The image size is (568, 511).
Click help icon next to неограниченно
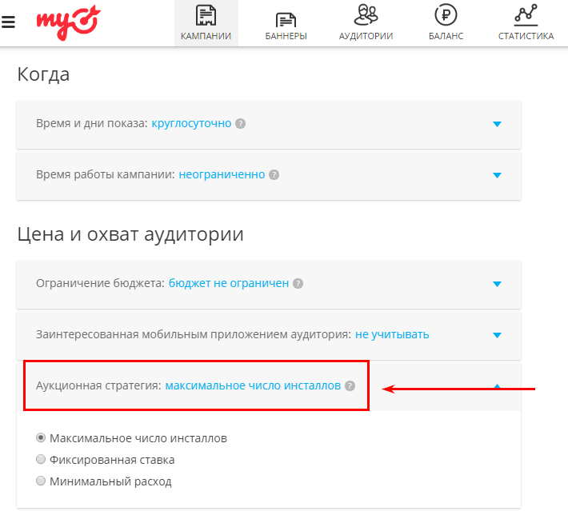point(274,175)
